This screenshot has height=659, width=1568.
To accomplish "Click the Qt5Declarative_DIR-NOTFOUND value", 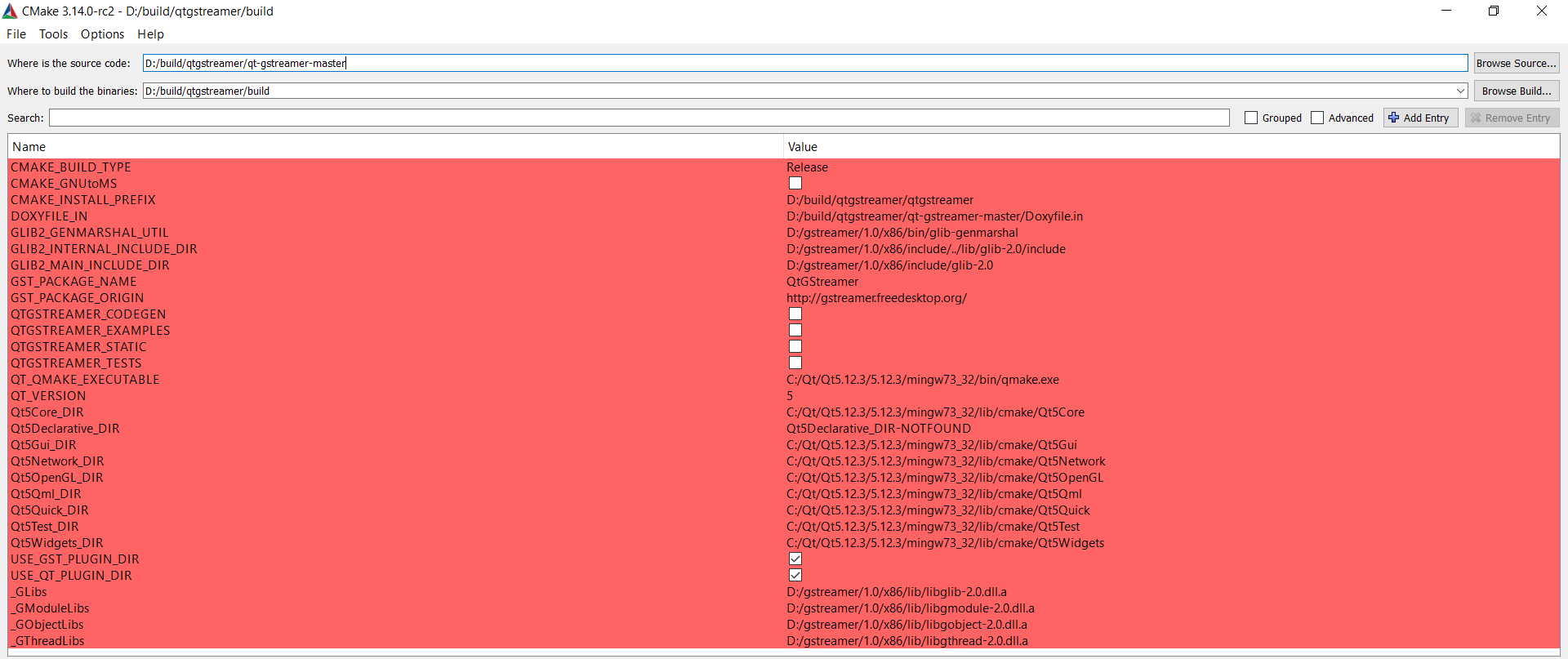I will pos(879,428).
